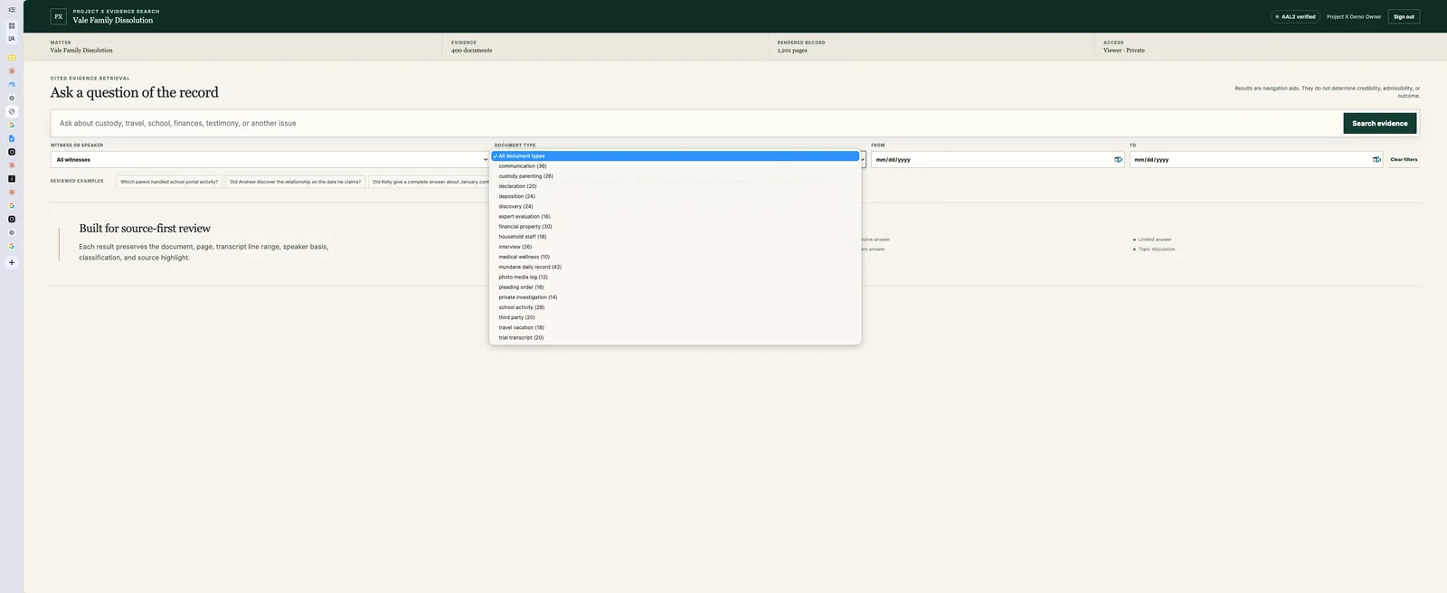Select travel vacation (18) option
1447x593 pixels.
click(675, 327)
